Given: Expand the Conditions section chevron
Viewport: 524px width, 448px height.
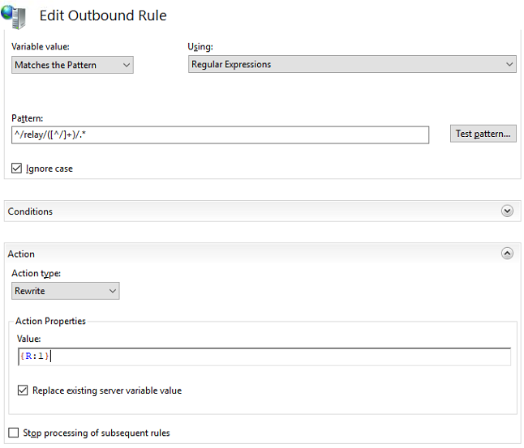Looking at the screenshot, I should pyautogui.click(x=507, y=211).
